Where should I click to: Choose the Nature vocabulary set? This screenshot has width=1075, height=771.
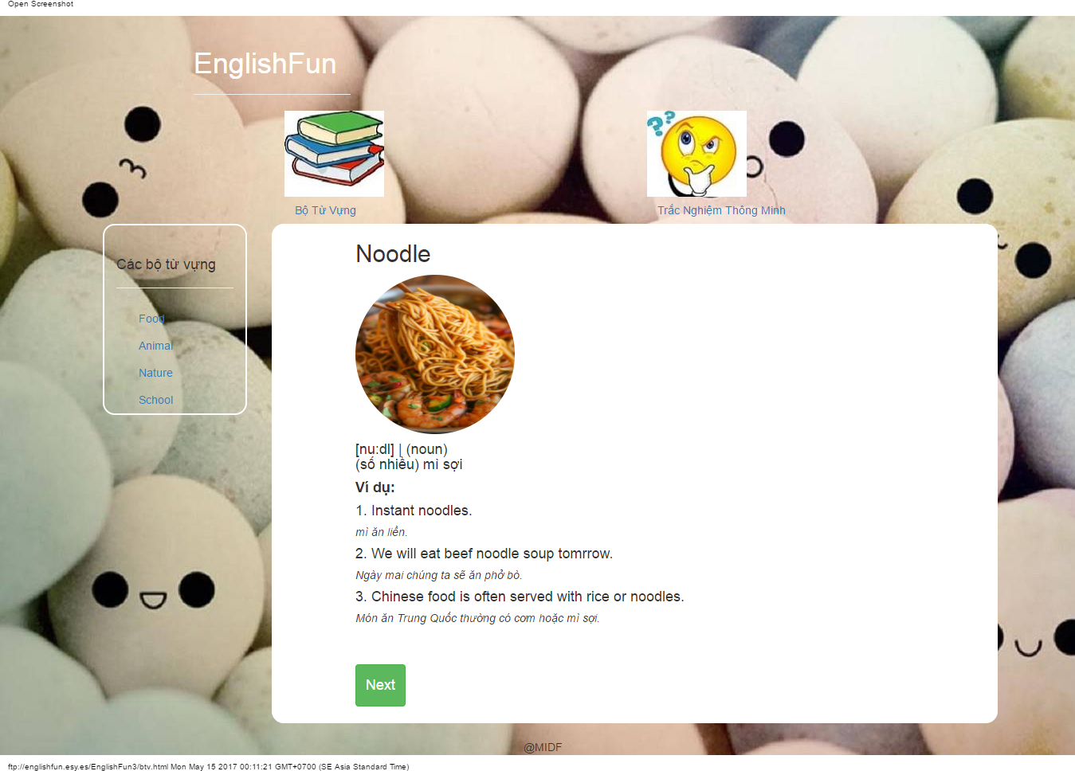pyautogui.click(x=155, y=373)
